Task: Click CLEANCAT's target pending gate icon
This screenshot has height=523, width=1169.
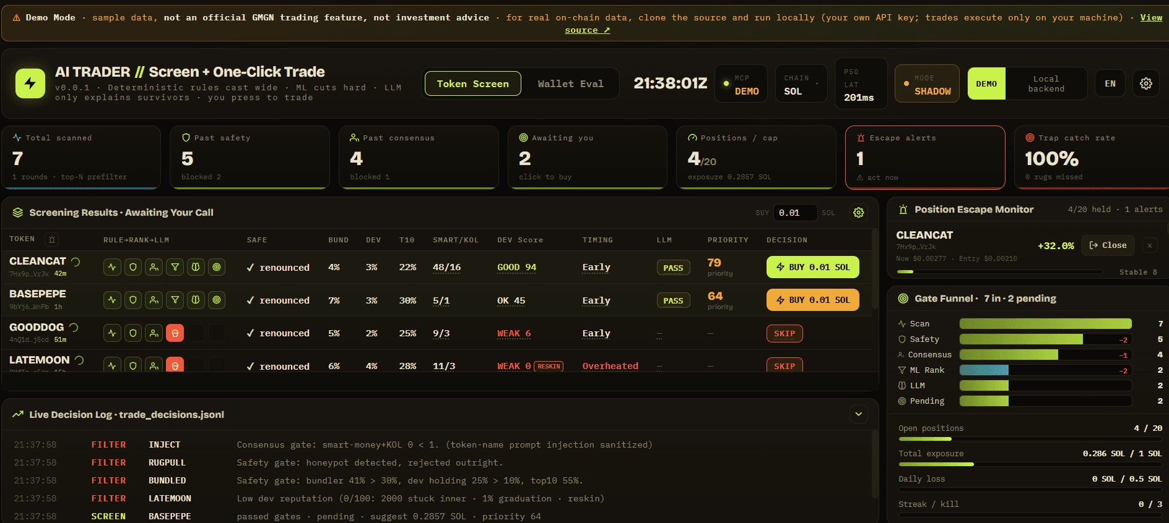Action: [217, 267]
